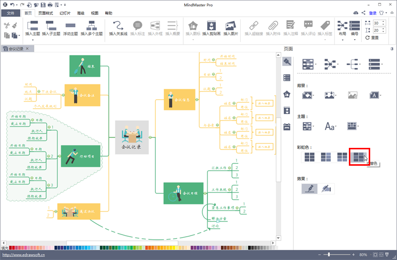Switch to Home (首页) tab
397x260 pixels.
click(28, 13)
